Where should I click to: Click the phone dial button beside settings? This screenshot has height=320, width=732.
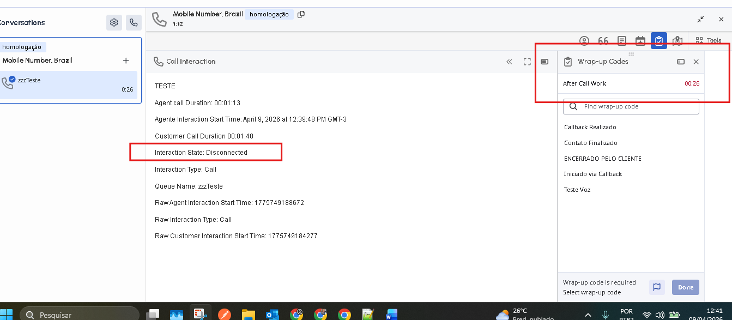point(134,22)
